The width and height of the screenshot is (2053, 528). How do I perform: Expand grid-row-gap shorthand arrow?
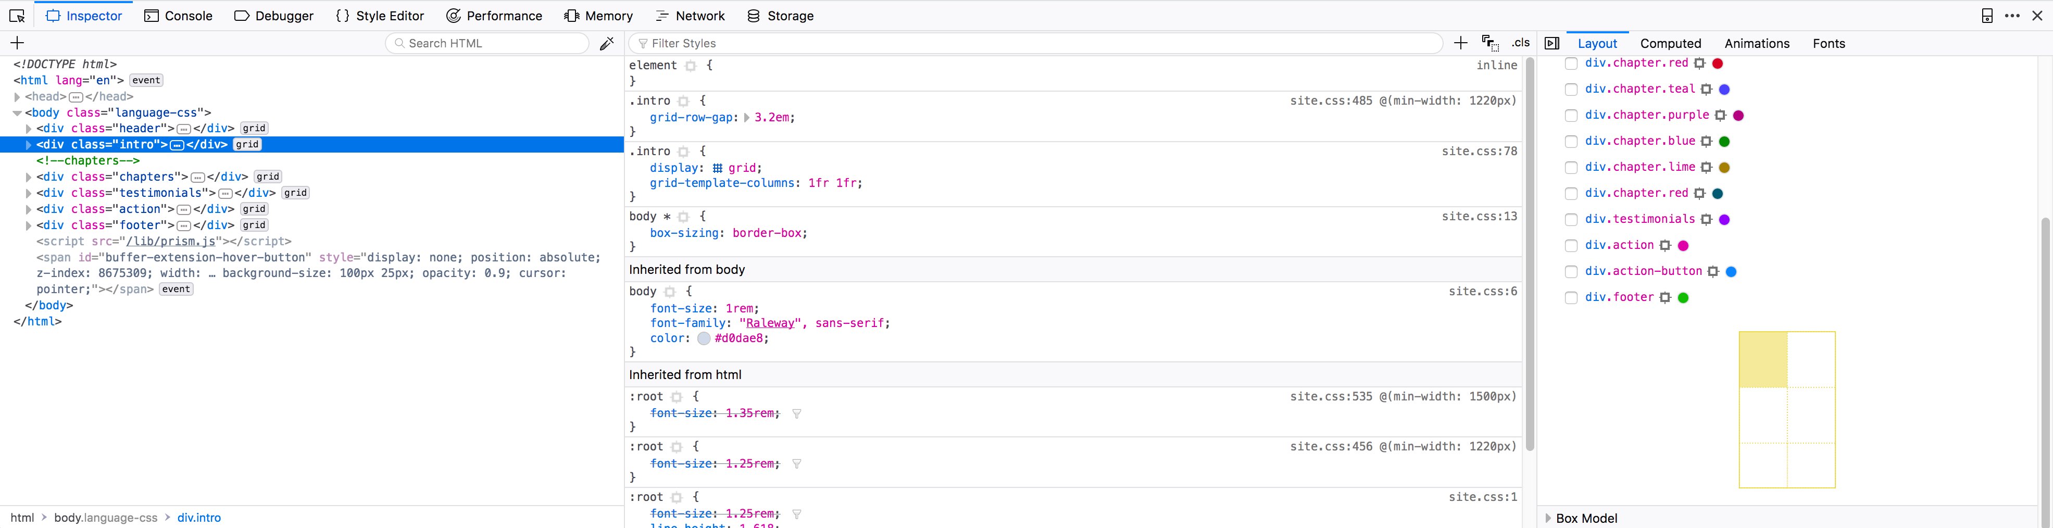[747, 118]
